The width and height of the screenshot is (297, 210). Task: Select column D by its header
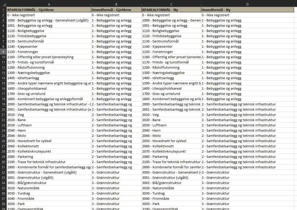pos(248,4)
